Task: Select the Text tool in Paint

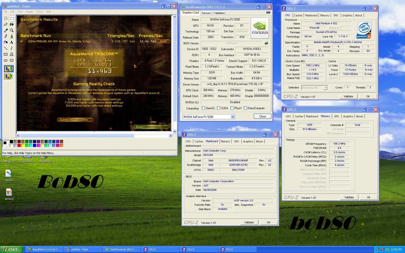Action: coord(12,42)
